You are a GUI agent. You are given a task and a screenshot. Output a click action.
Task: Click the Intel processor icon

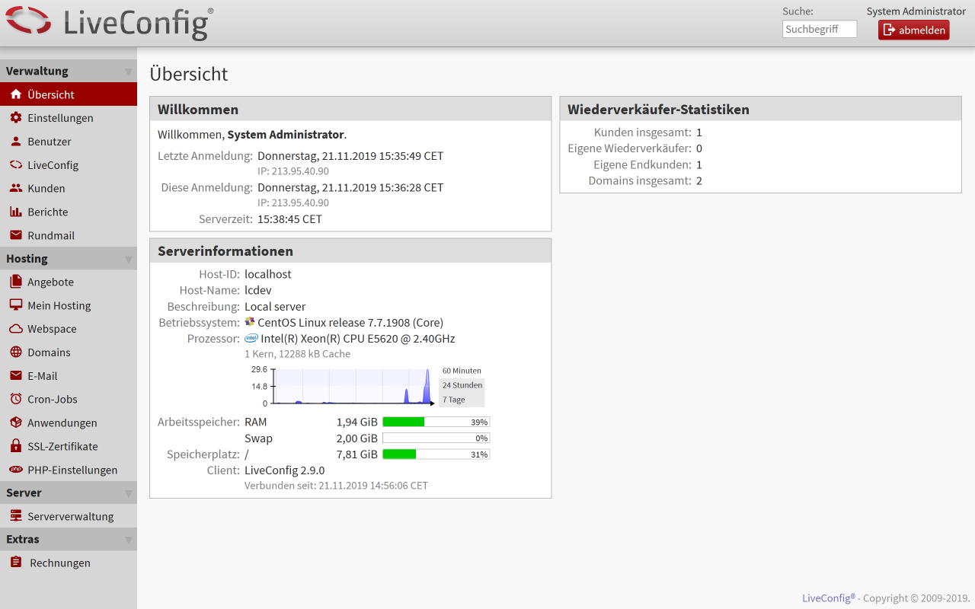(251, 338)
